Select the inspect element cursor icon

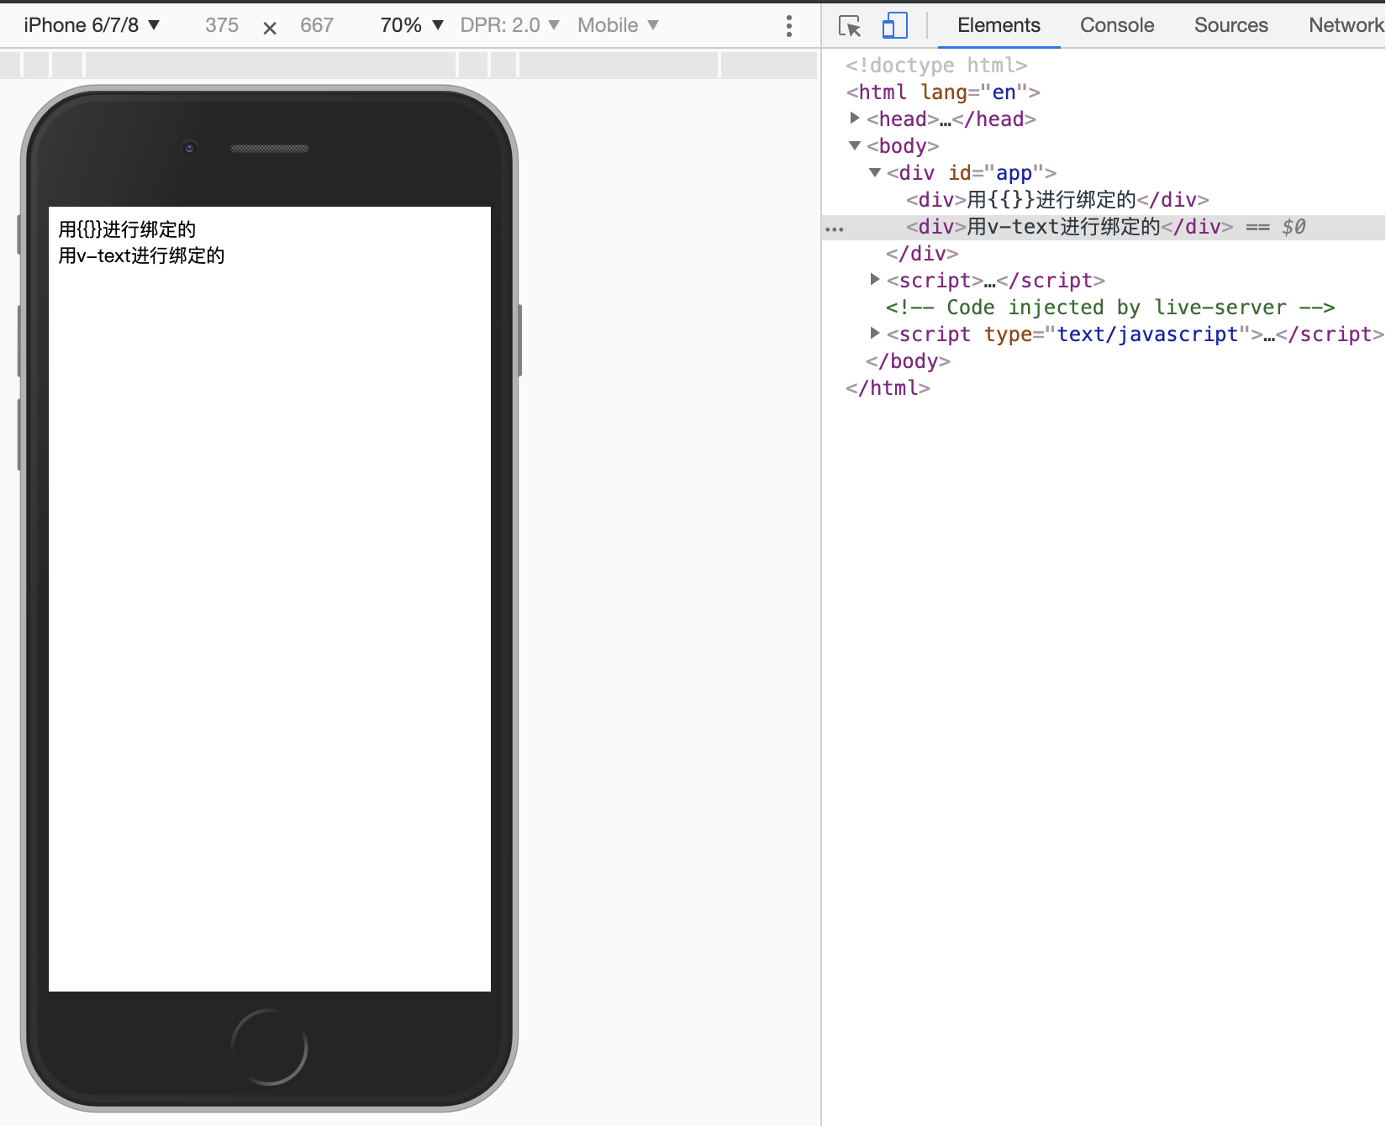pos(850,26)
